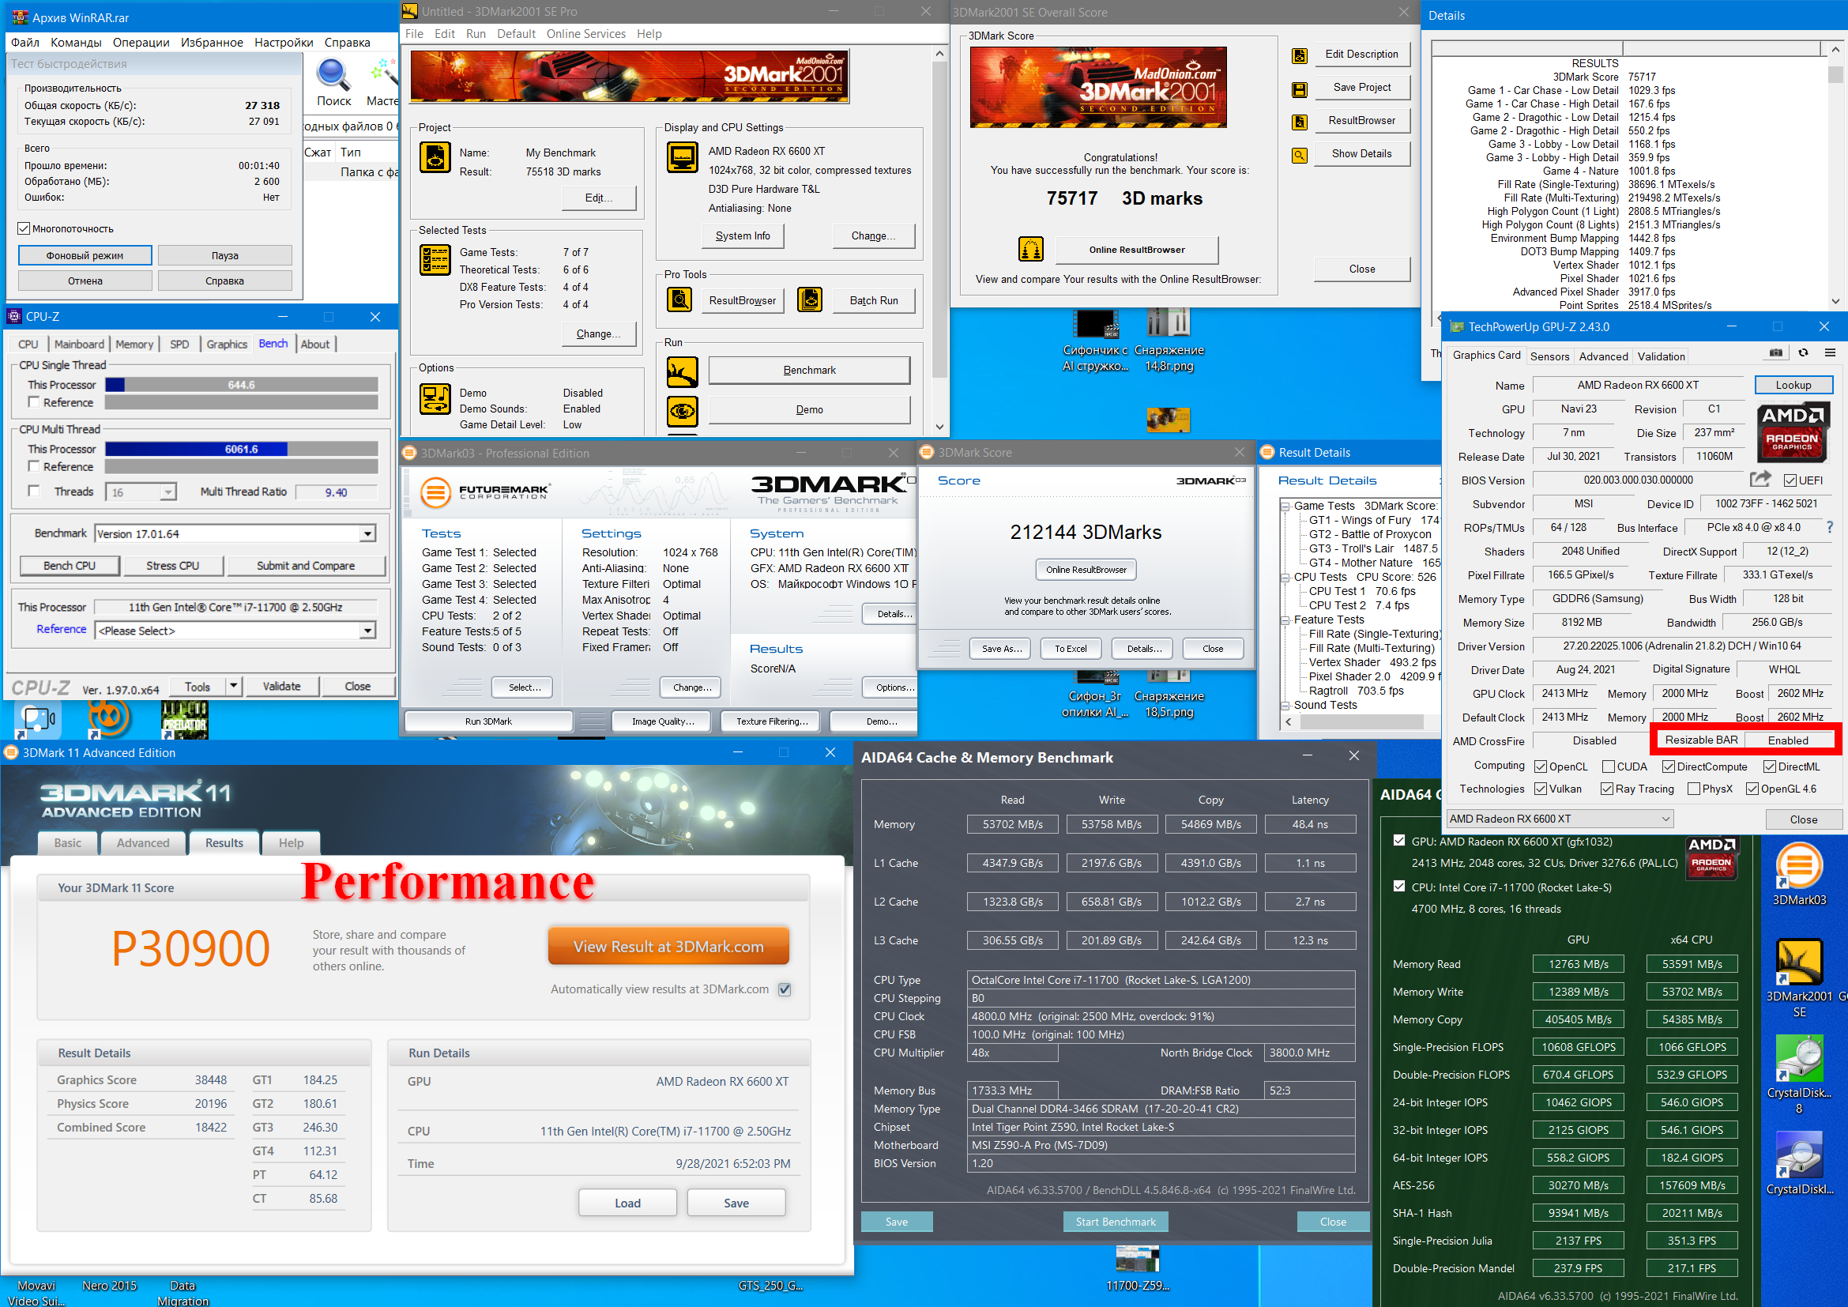The height and width of the screenshot is (1307, 1848).
Task: Open the CPU-Z benchmark version dropdown
Action: click(x=367, y=533)
